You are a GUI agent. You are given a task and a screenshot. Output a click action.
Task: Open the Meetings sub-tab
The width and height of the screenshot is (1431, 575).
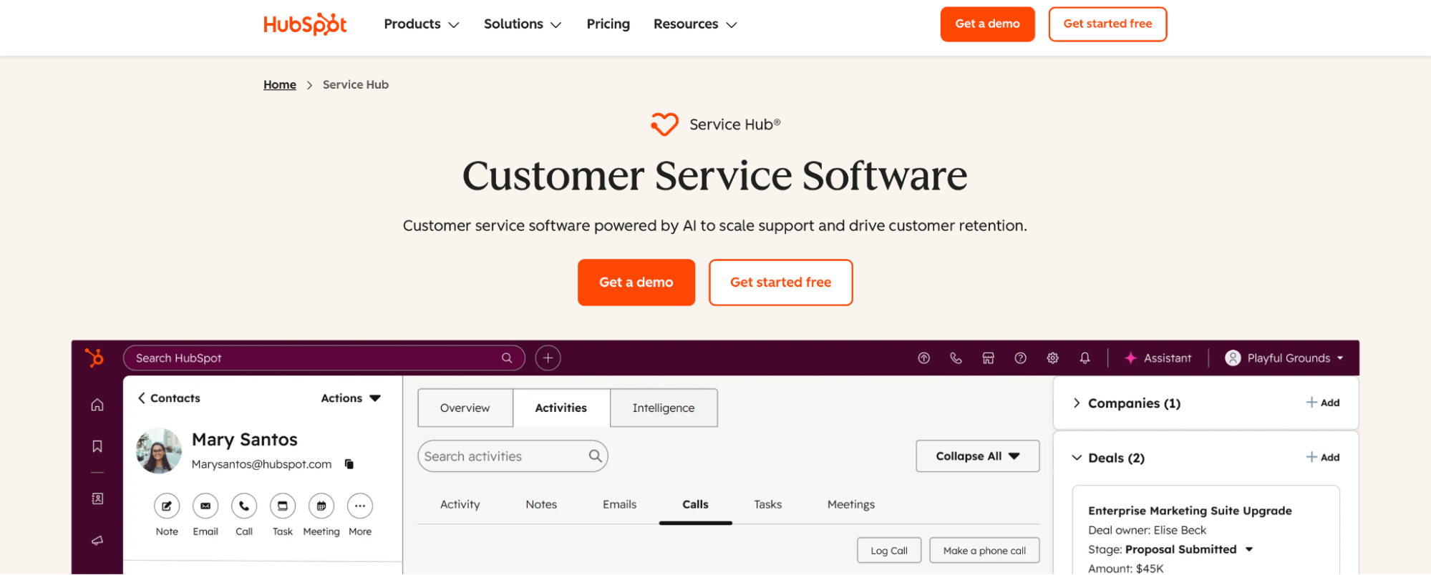pos(851,504)
